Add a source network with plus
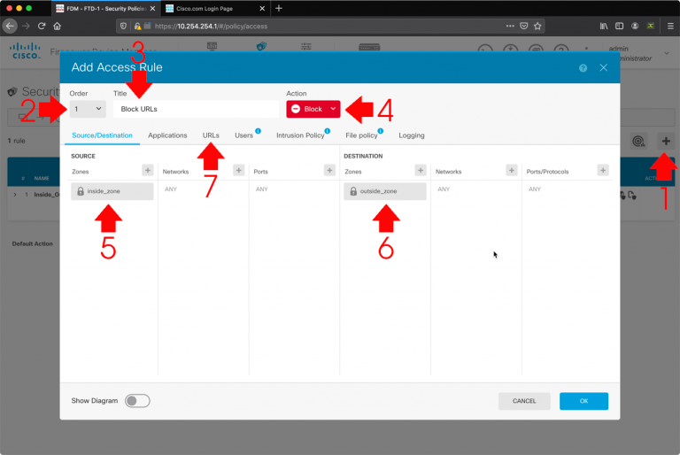 (x=238, y=171)
